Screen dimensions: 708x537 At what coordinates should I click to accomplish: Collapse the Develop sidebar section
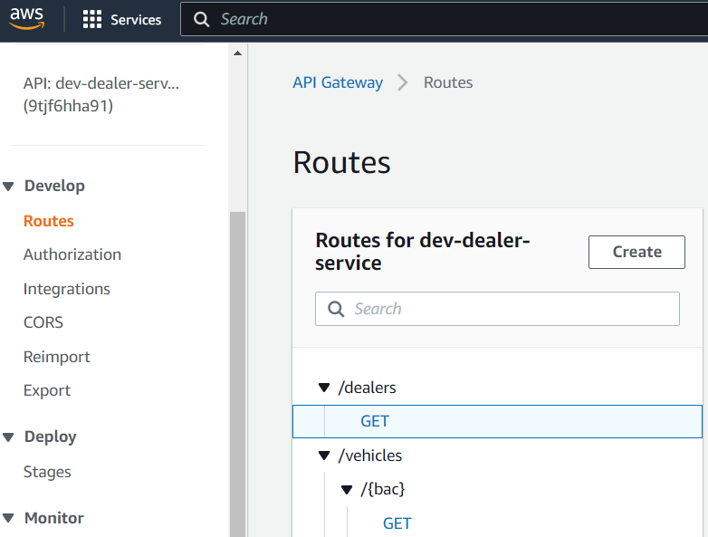pyautogui.click(x=9, y=187)
